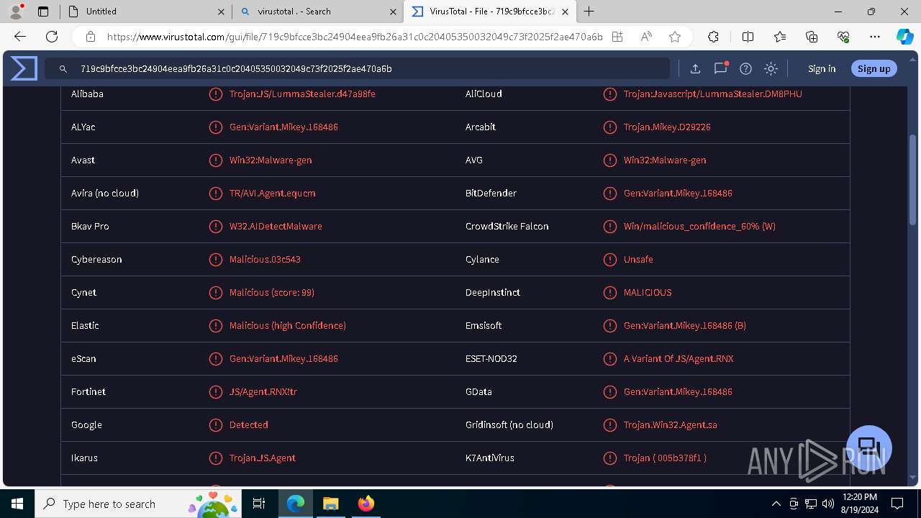Click Avira TR/AVI.Agent.equcm result
921x518 pixels.
coord(272,193)
